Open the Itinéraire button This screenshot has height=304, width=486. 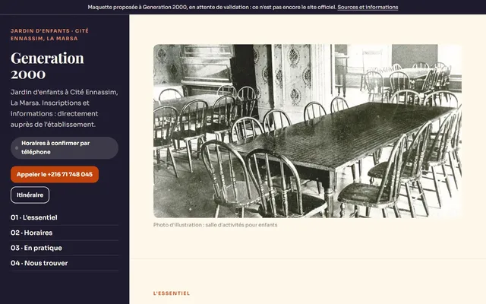(30, 195)
